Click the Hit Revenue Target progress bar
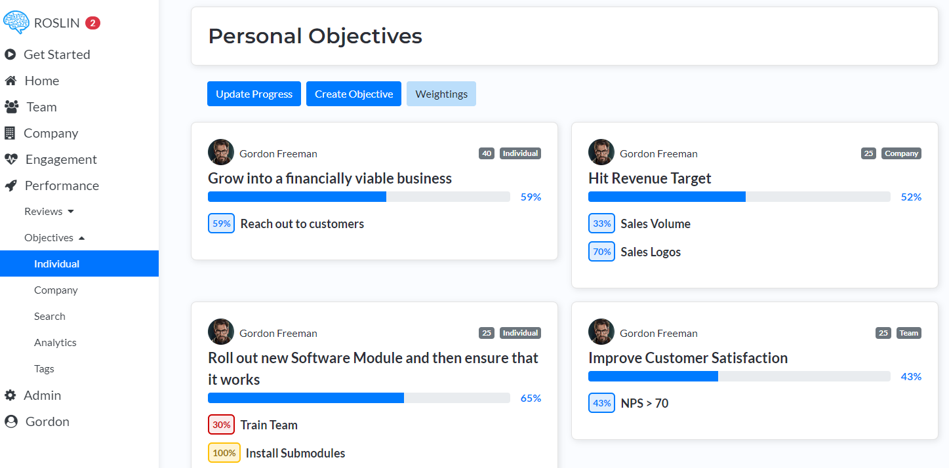 [739, 197]
